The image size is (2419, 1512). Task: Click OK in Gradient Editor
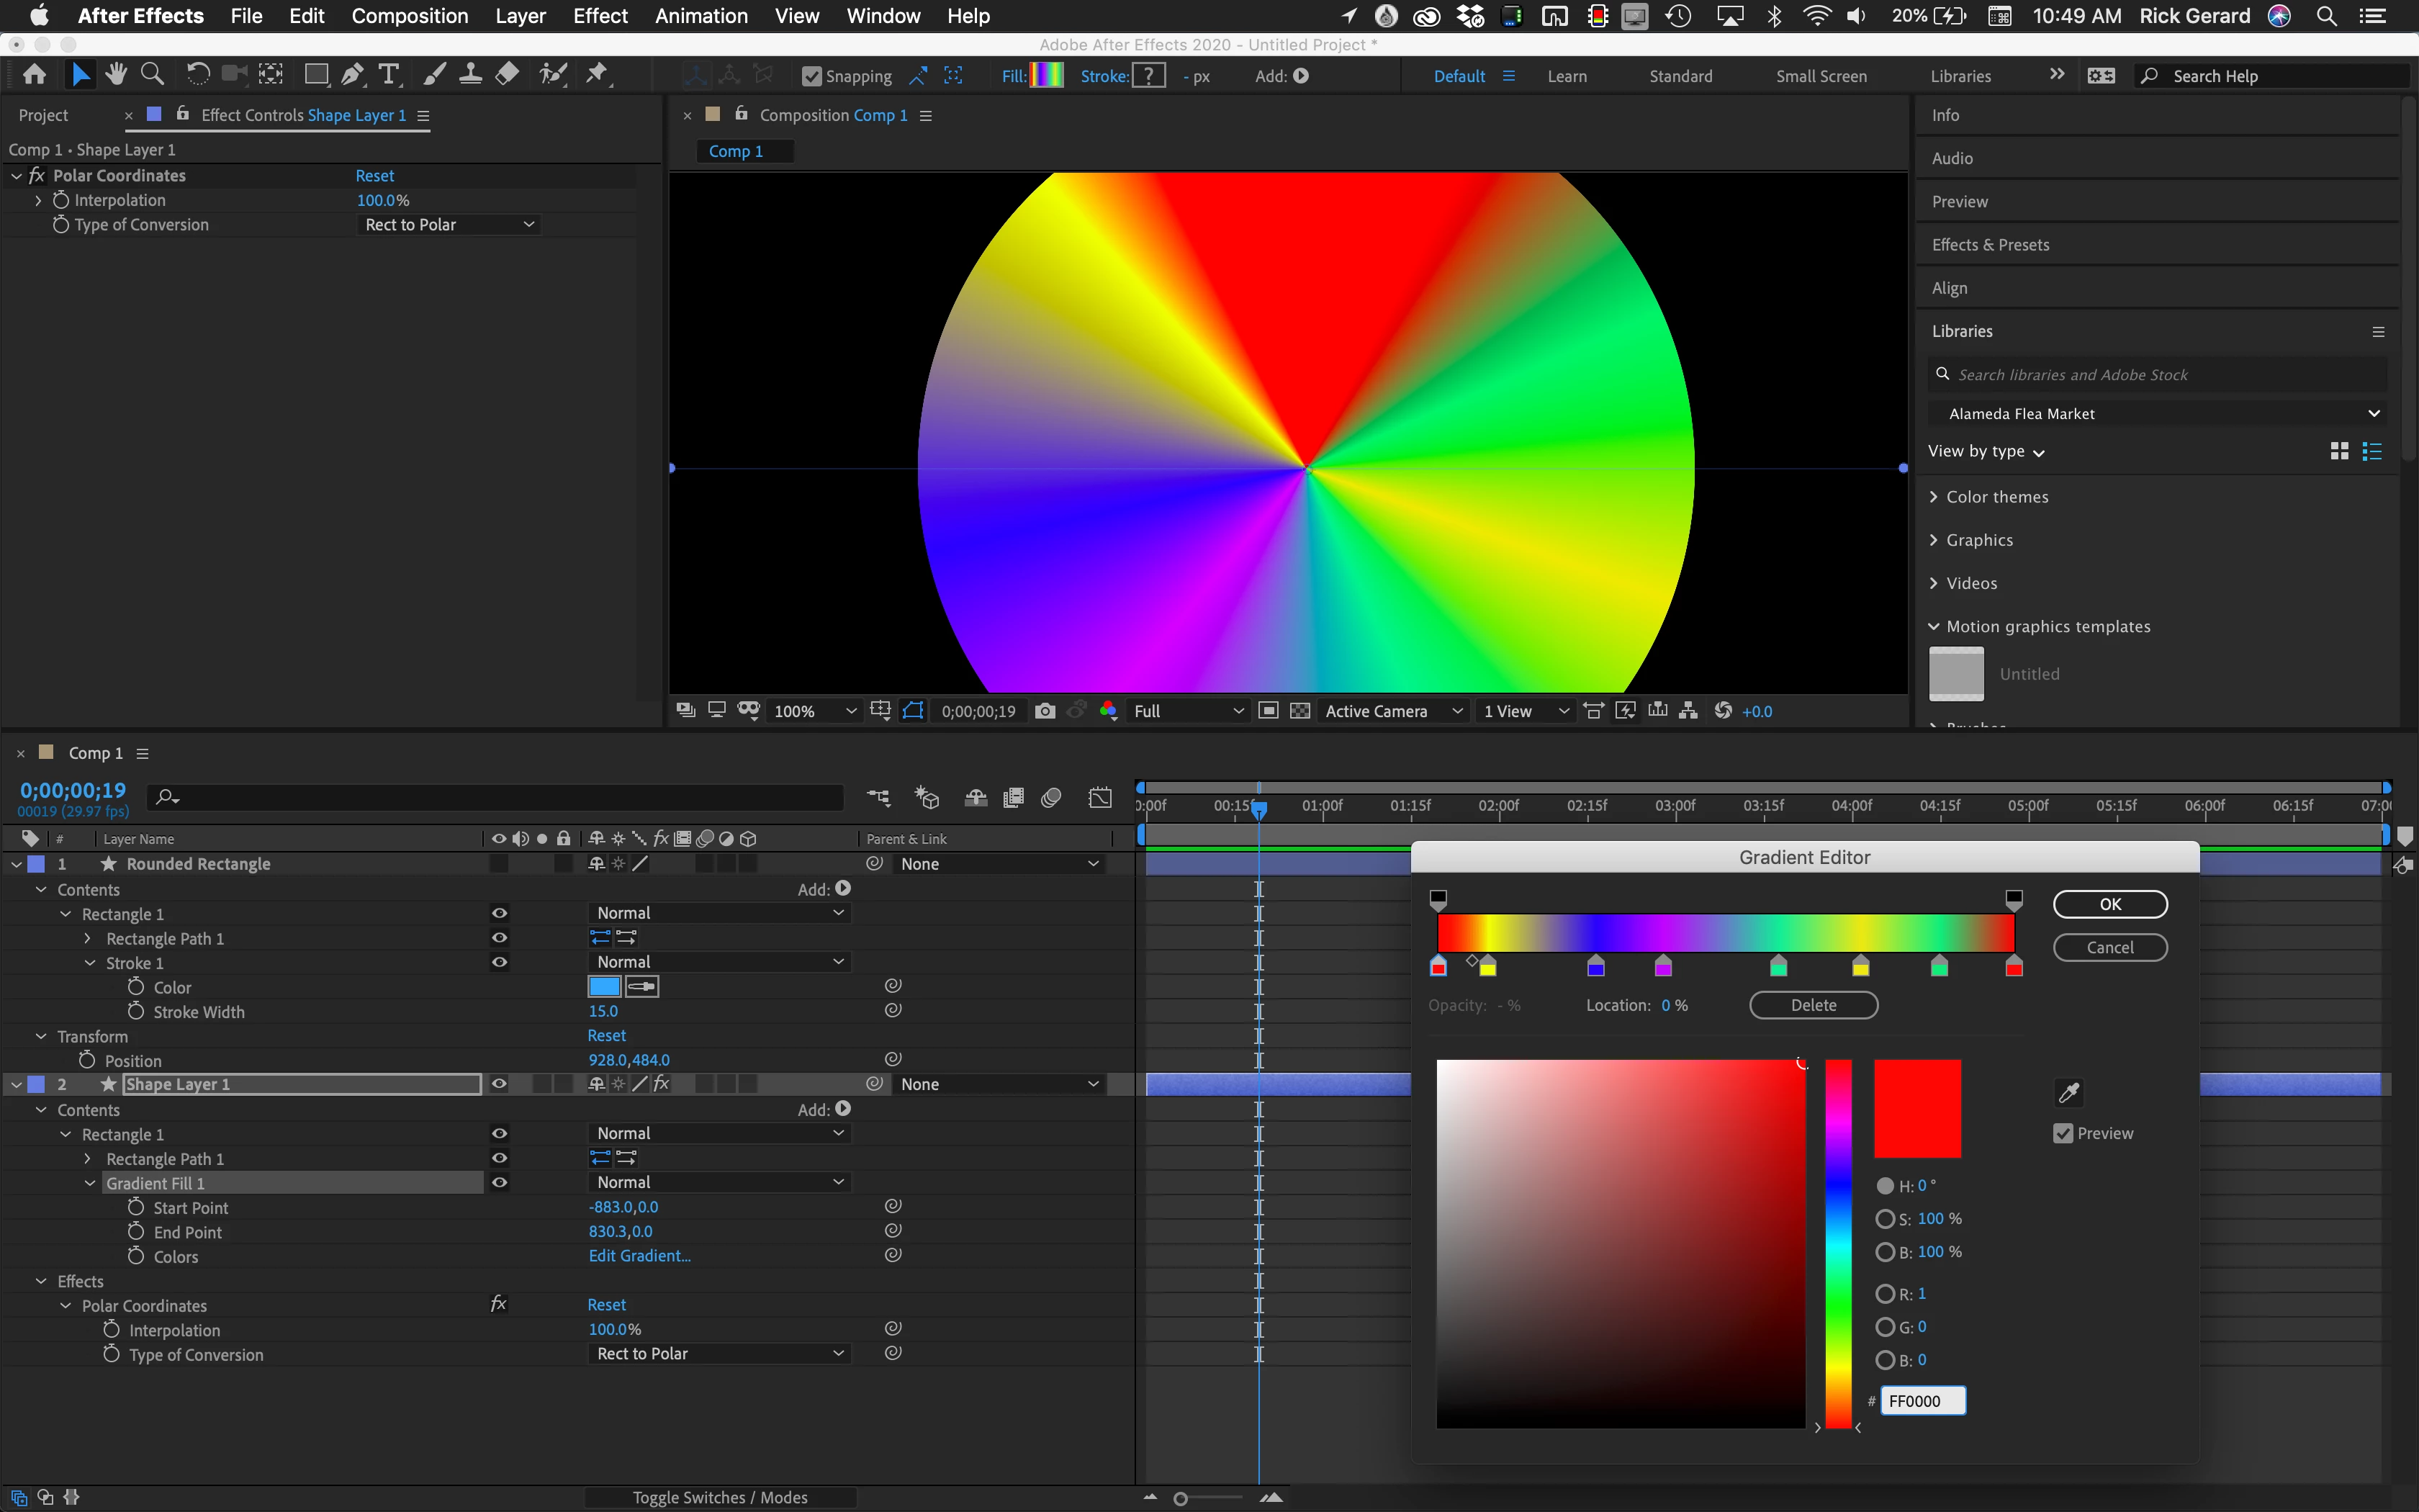pos(2109,904)
